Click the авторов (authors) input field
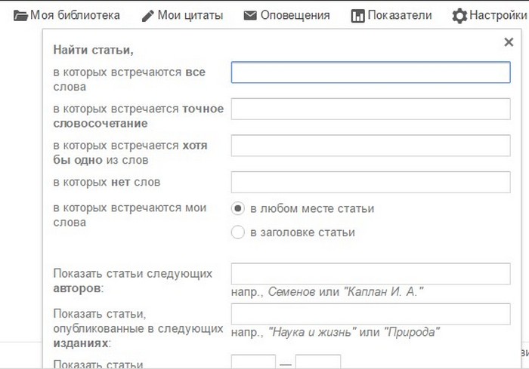529x369 pixels. (x=370, y=273)
